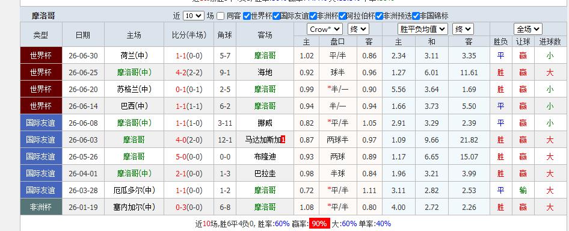Open the 全场 dropdown
The height and width of the screenshot is (231, 569).
pos(527,29)
